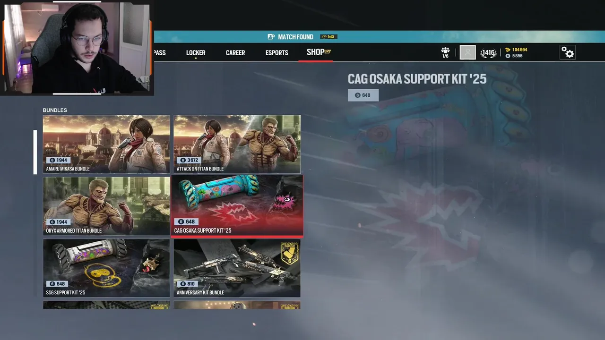Click the 648 price on SSG Support Kit
The height and width of the screenshot is (340, 605).
[x=56, y=284]
